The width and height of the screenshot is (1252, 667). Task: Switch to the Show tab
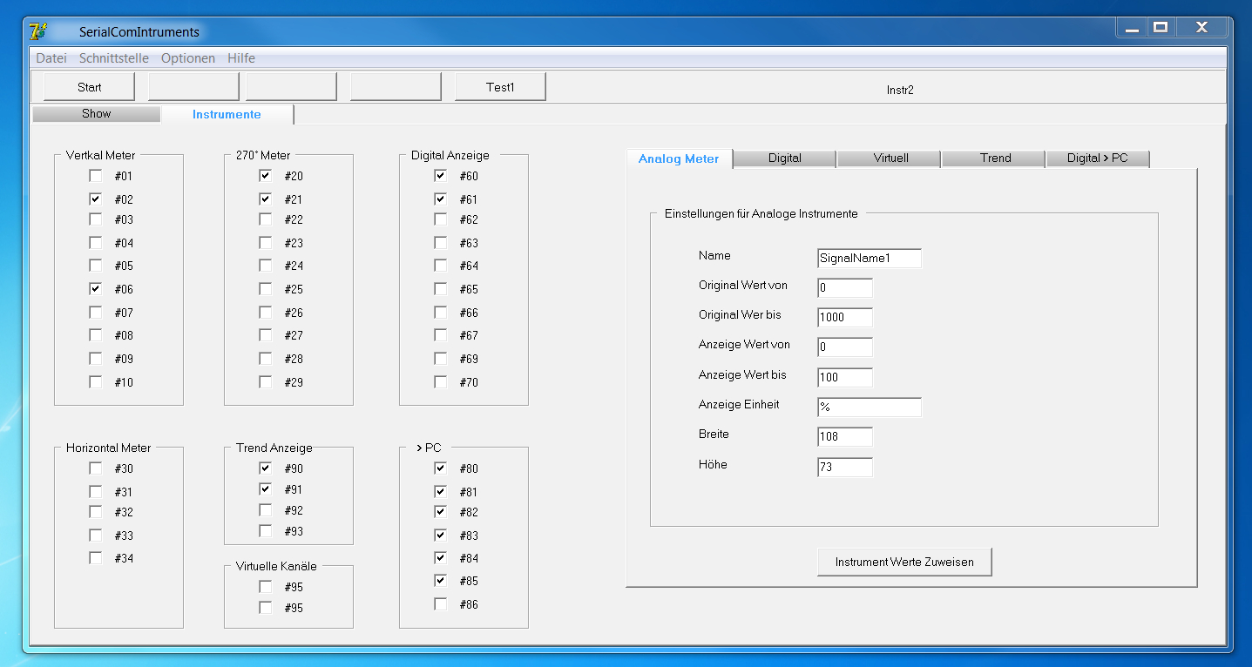click(x=97, y=114)
